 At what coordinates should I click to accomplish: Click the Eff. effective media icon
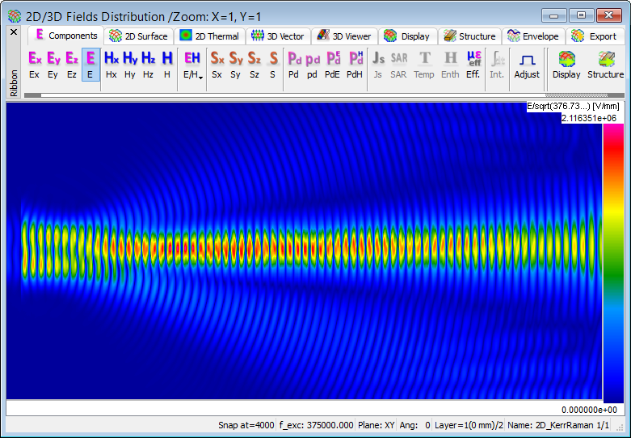click(473, 64)
